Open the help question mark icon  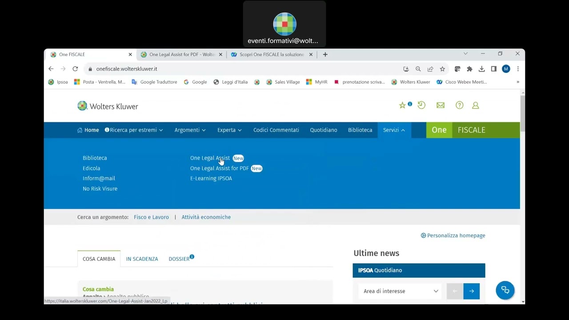460,105
